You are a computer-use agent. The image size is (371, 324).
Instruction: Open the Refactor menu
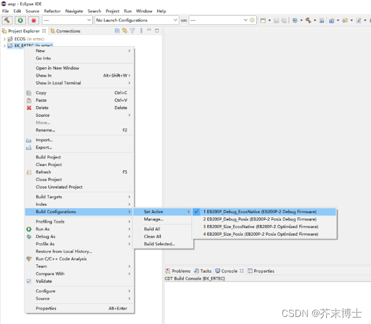tap(52, 11)
